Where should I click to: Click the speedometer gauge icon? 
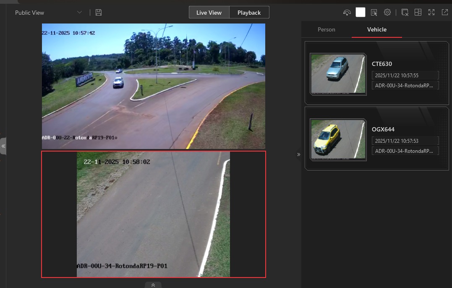point(347,13)
